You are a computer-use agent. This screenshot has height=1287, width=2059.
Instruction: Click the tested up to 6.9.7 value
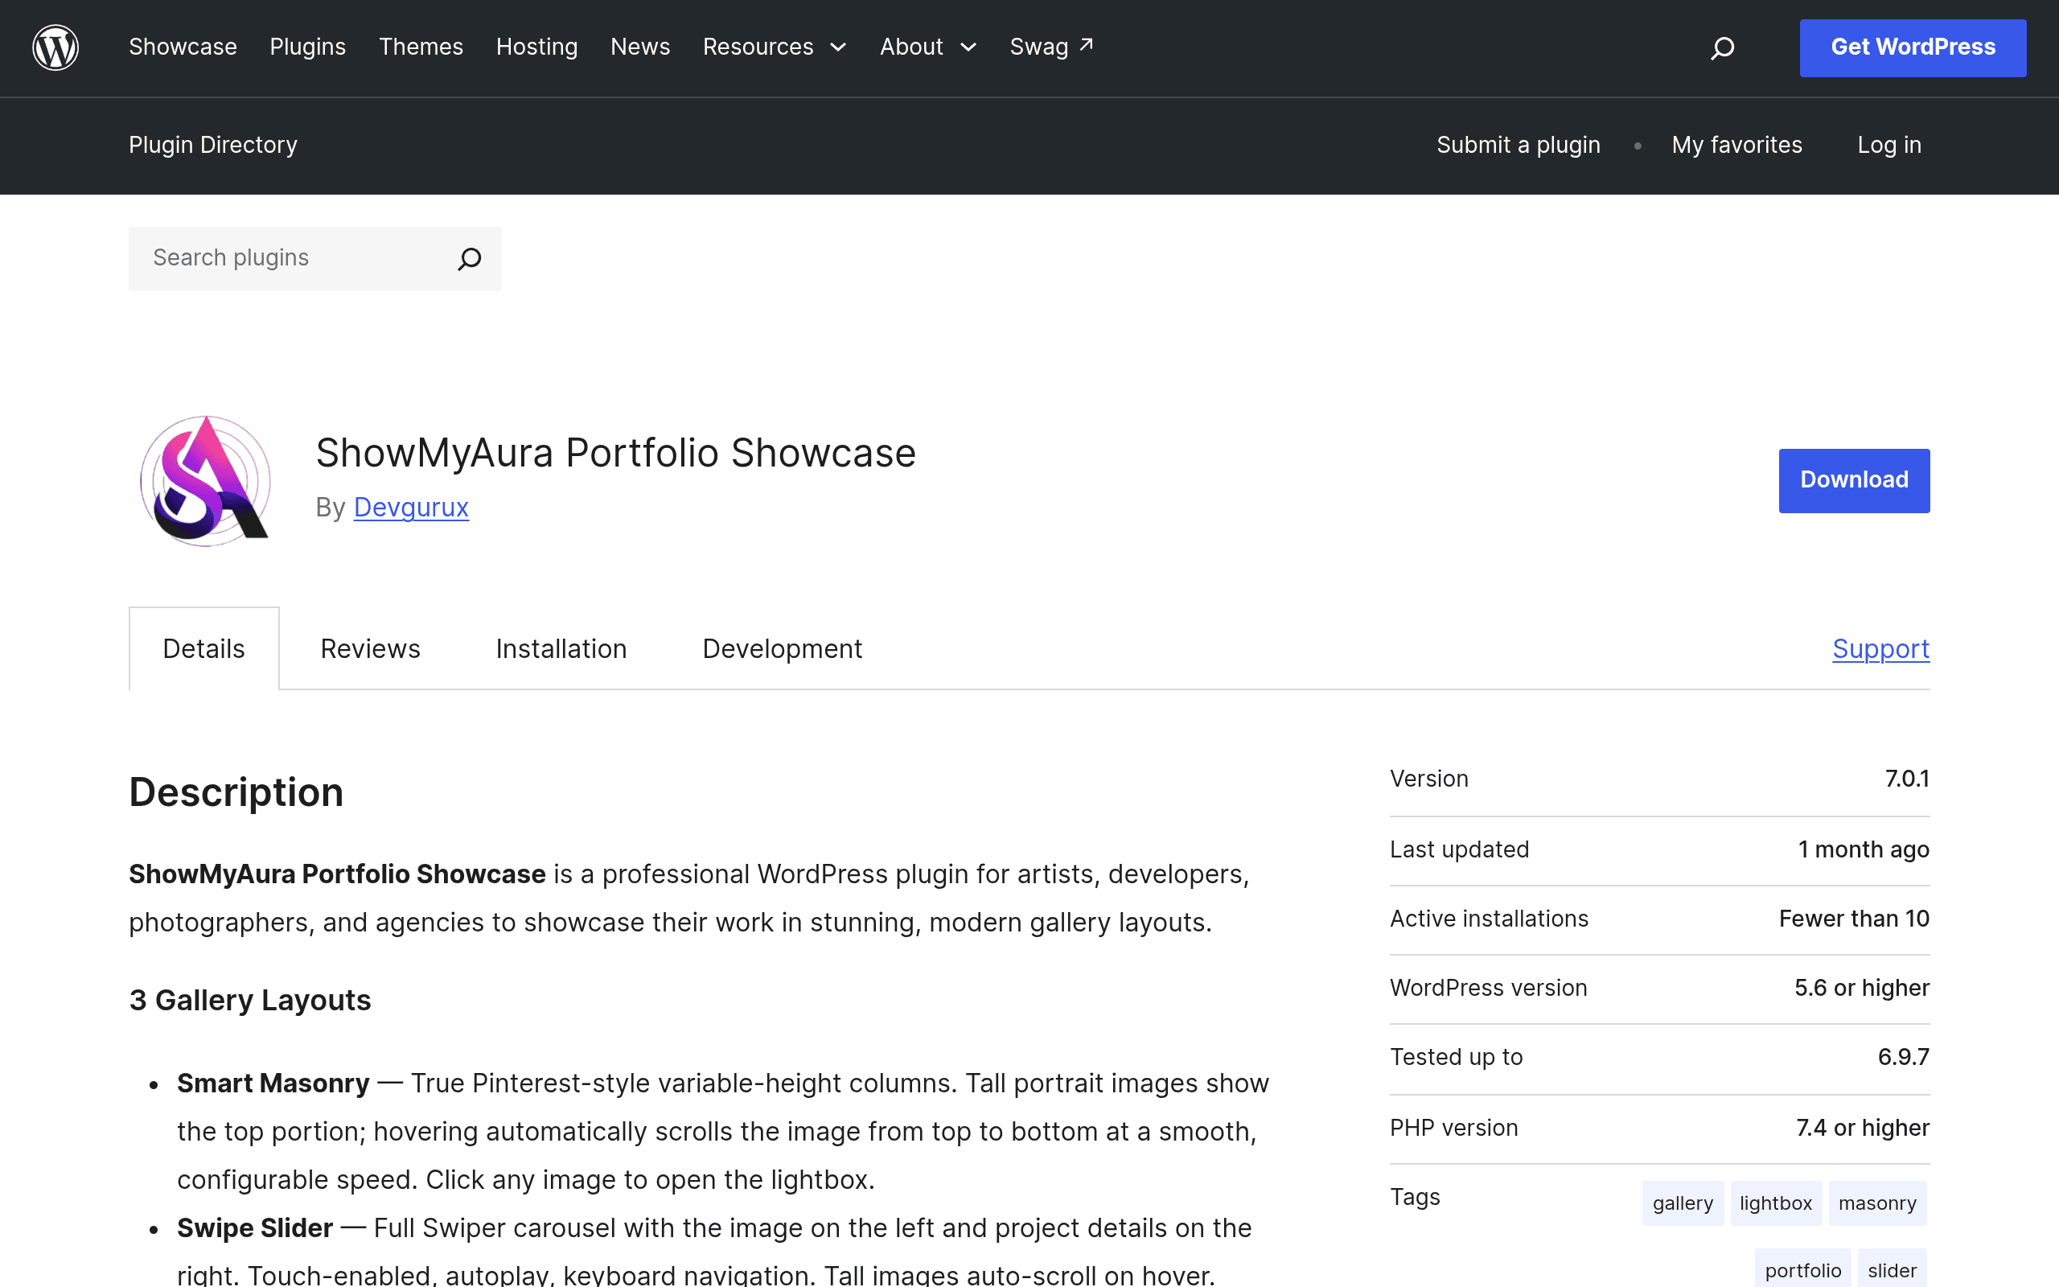(x=1903, y=1057)
